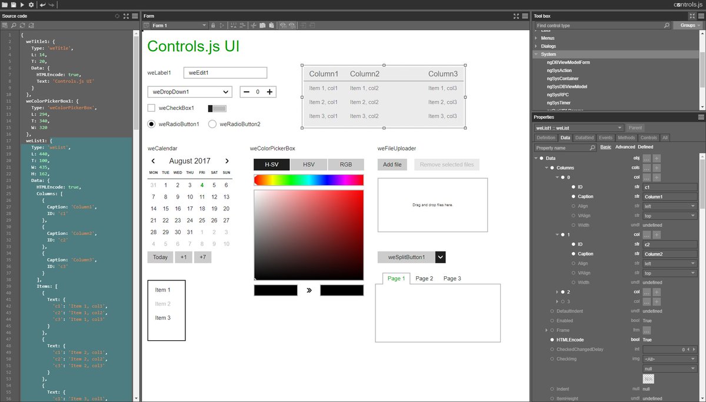
Task: Open the Source code panel hamburger menu
Action: point(135,16)
